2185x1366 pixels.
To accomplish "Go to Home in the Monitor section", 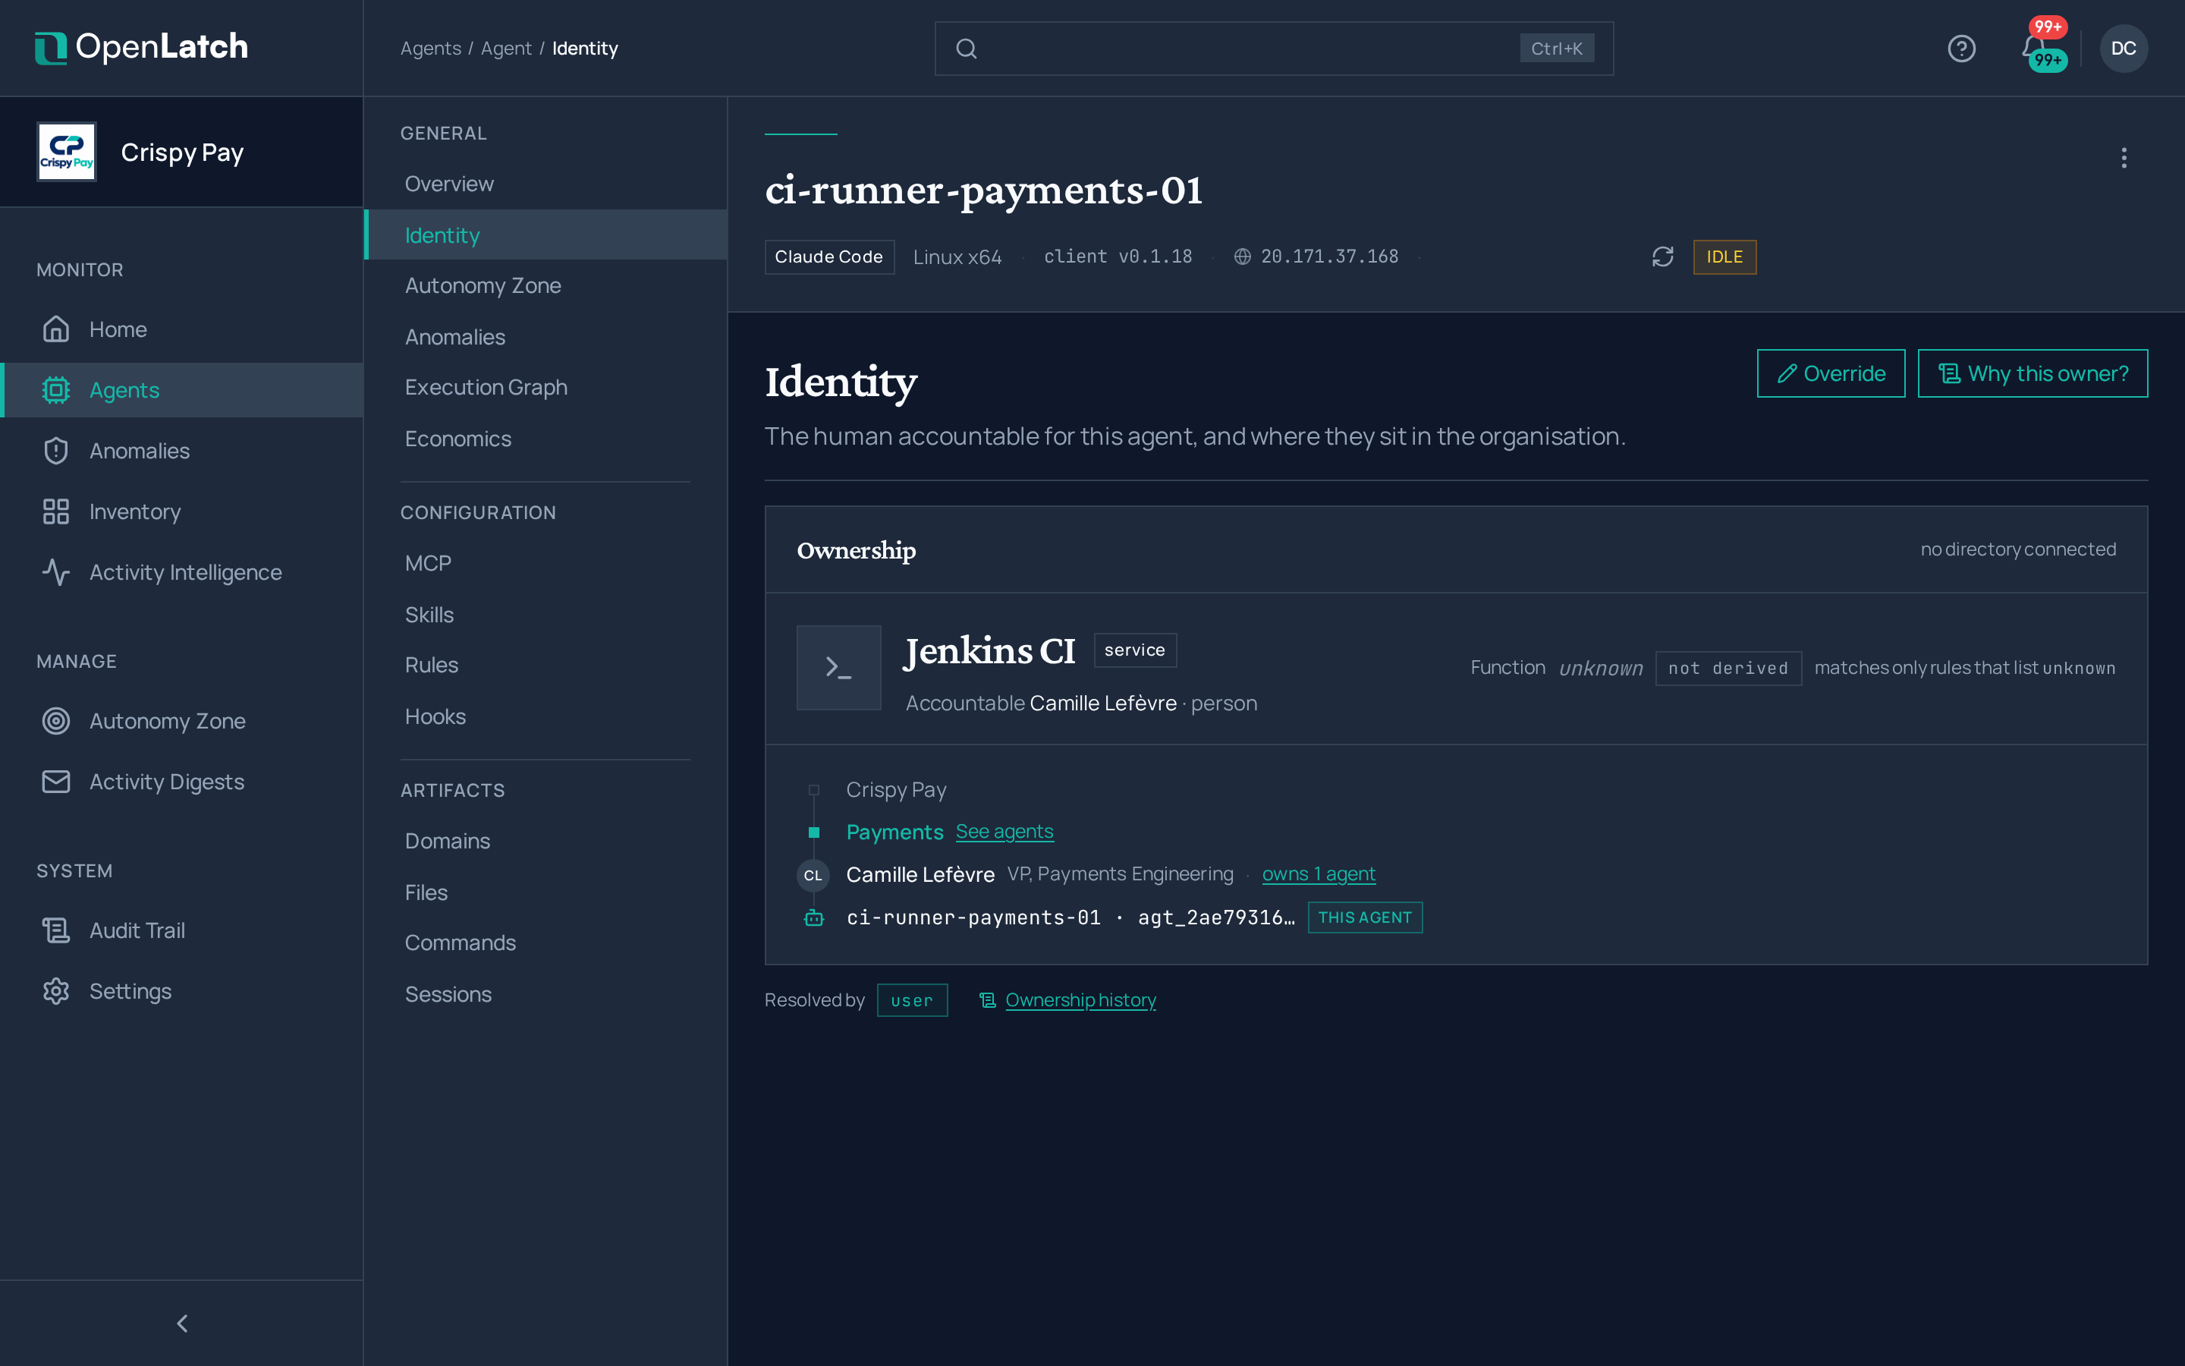I will (181, 330).
